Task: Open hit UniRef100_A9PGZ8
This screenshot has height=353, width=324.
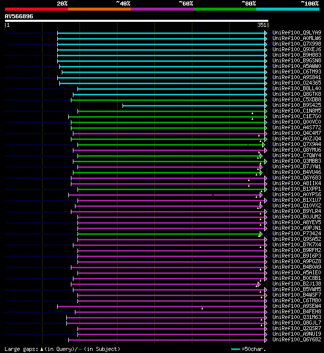Action: [297, 261]
